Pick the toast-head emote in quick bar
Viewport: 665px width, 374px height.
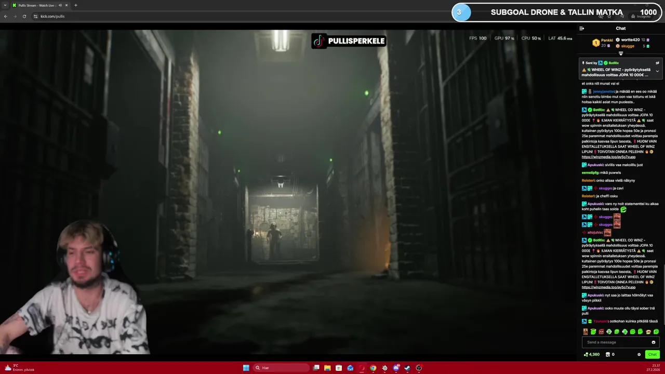tap(648, 332)
